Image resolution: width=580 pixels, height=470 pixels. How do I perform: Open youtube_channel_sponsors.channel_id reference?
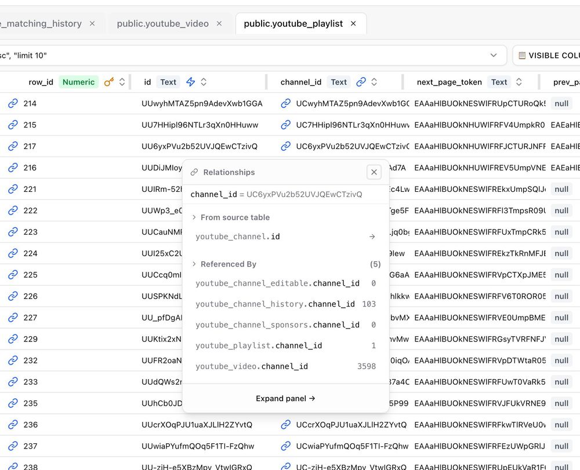coord(285,325)
